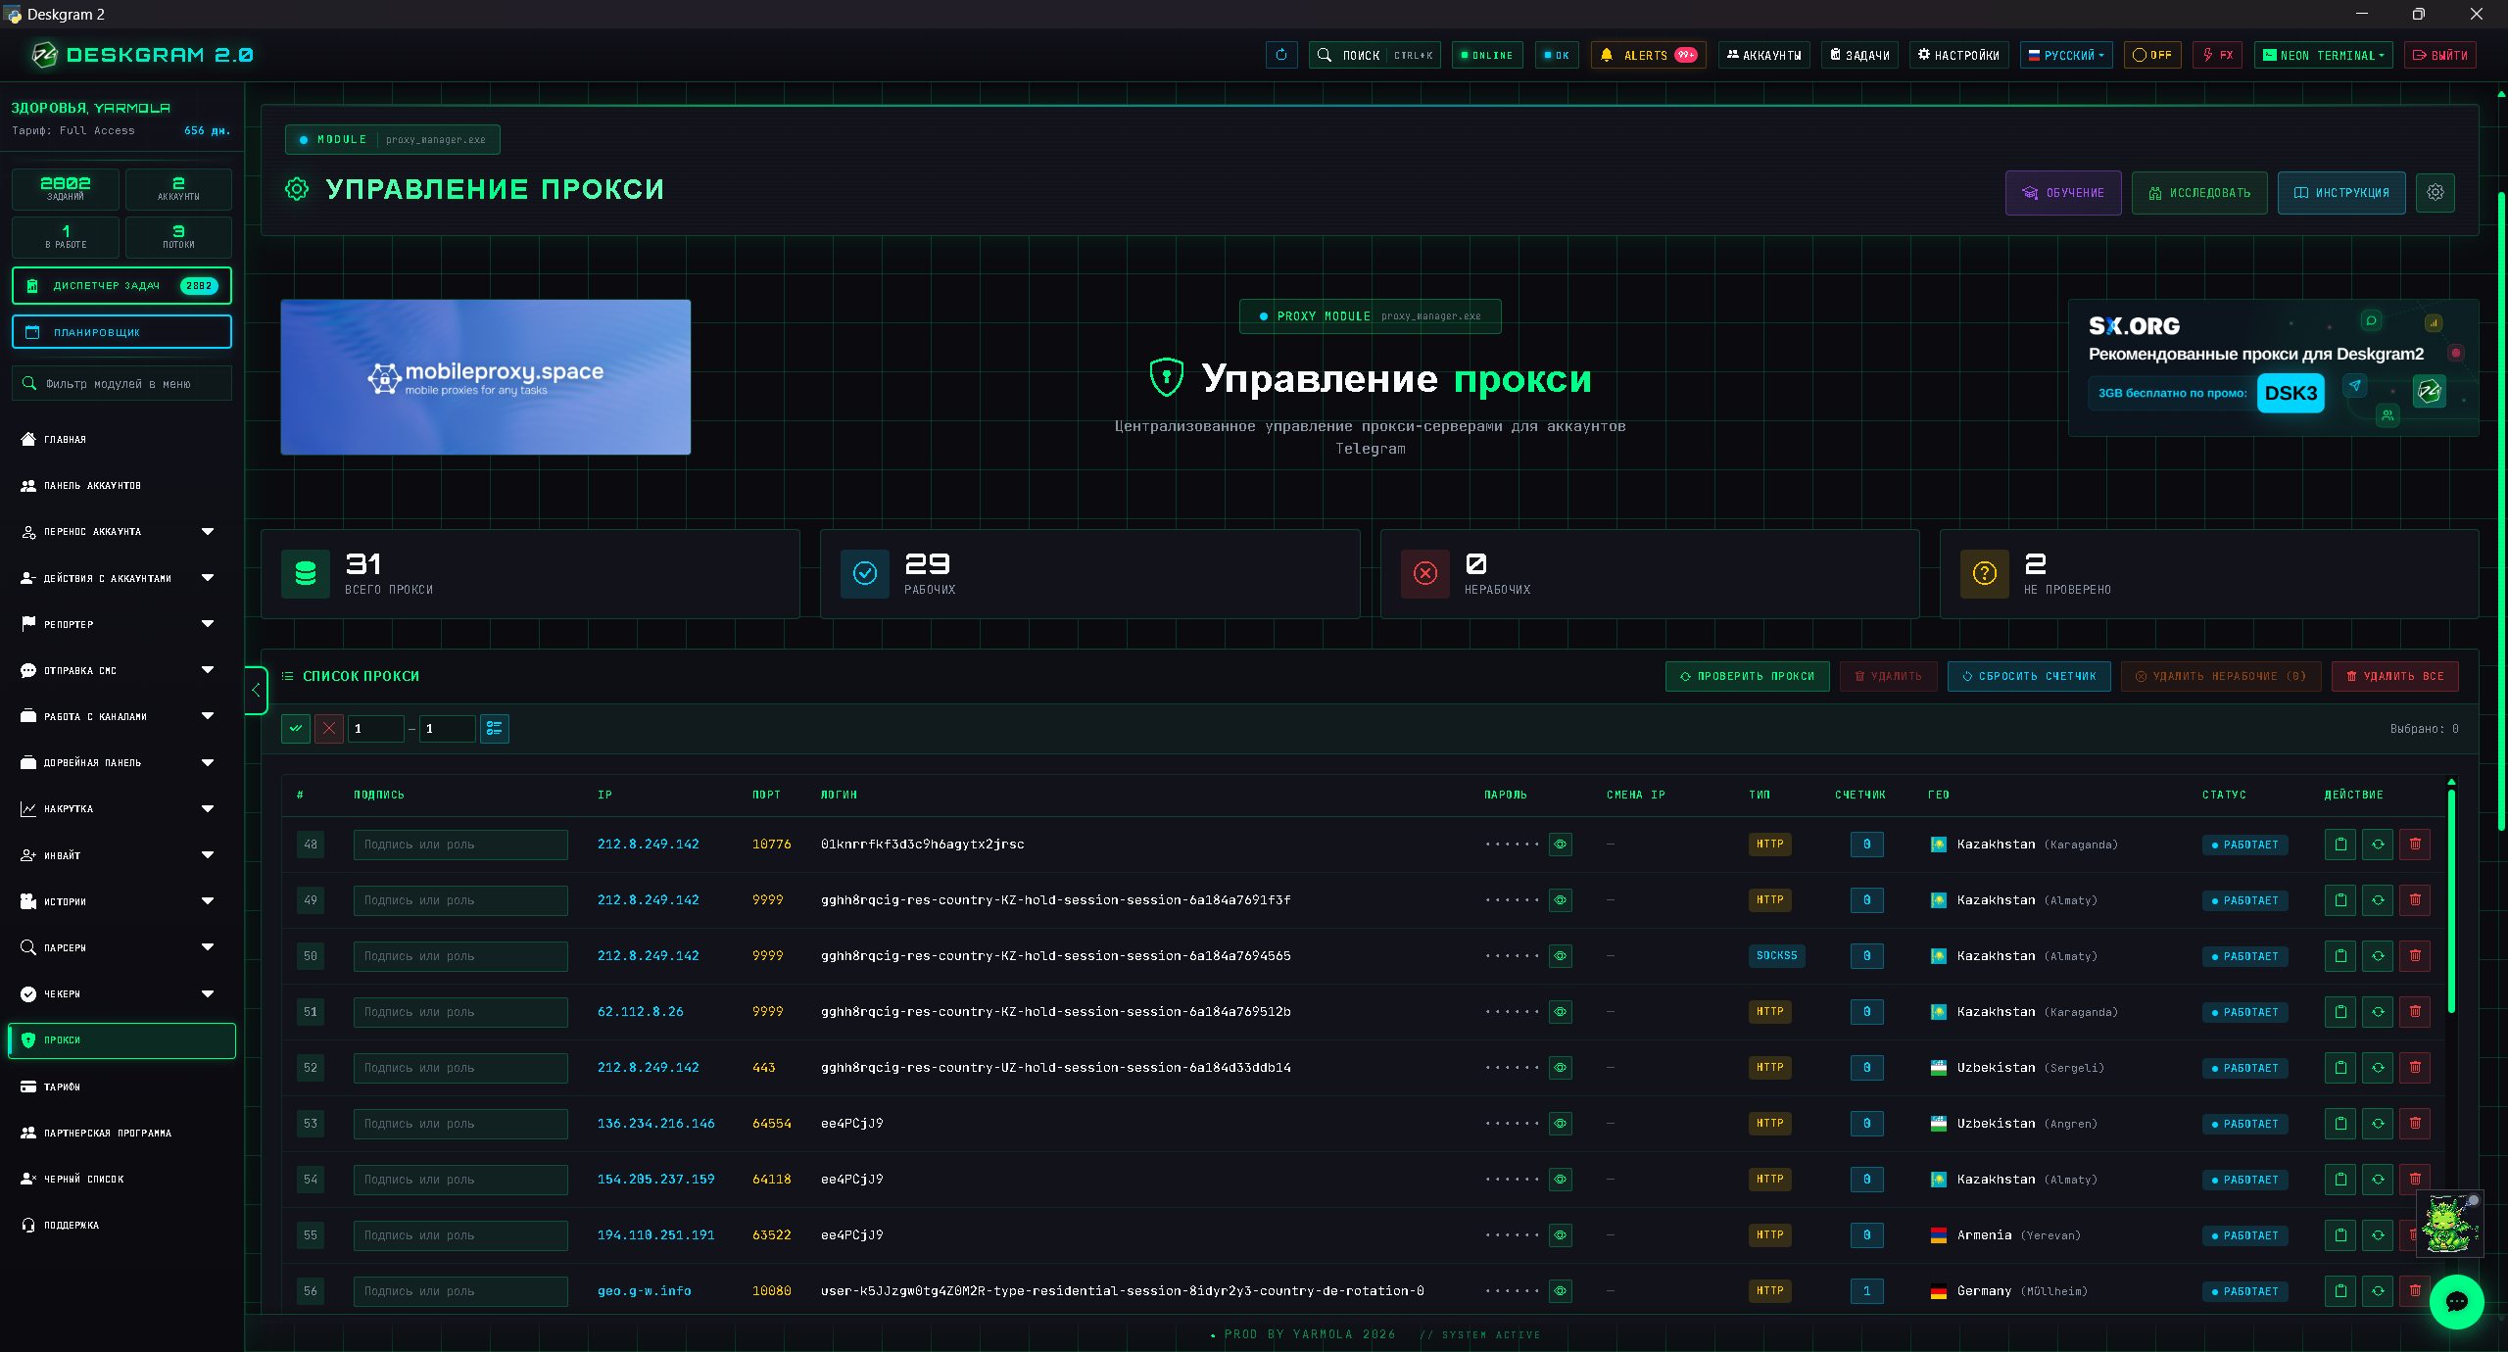
Task: Click the refresh icon in top bar
Action: (1281, 55)
